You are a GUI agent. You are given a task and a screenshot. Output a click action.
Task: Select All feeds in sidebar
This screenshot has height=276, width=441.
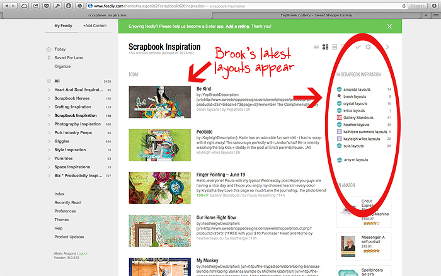point(57,81)
